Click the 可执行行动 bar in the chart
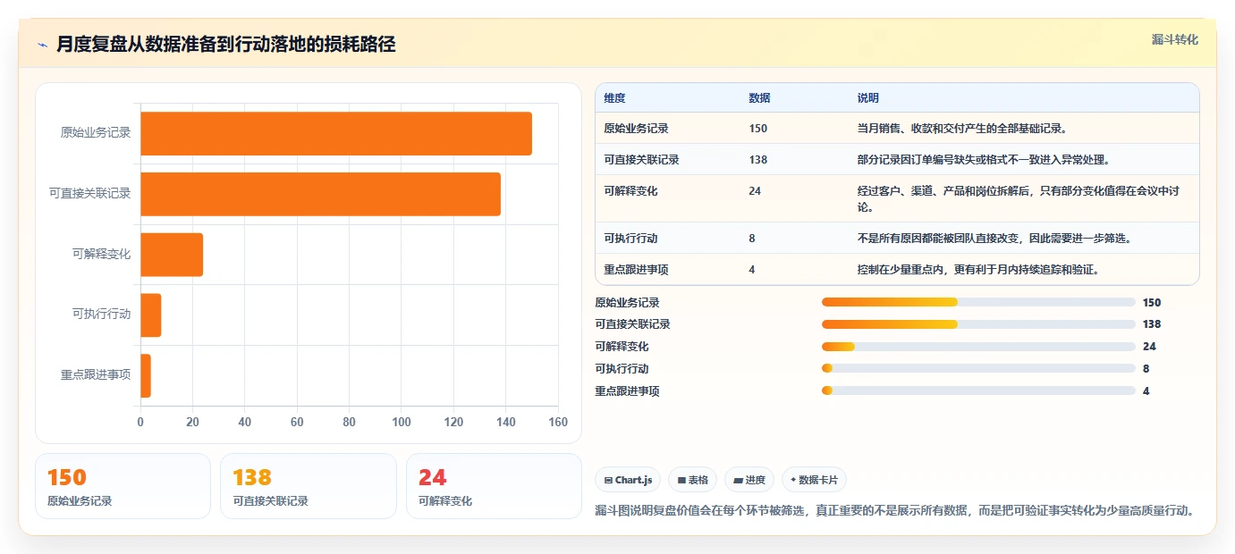The height and width of the screenshot is (554, 1235). (x=150, y=315)
